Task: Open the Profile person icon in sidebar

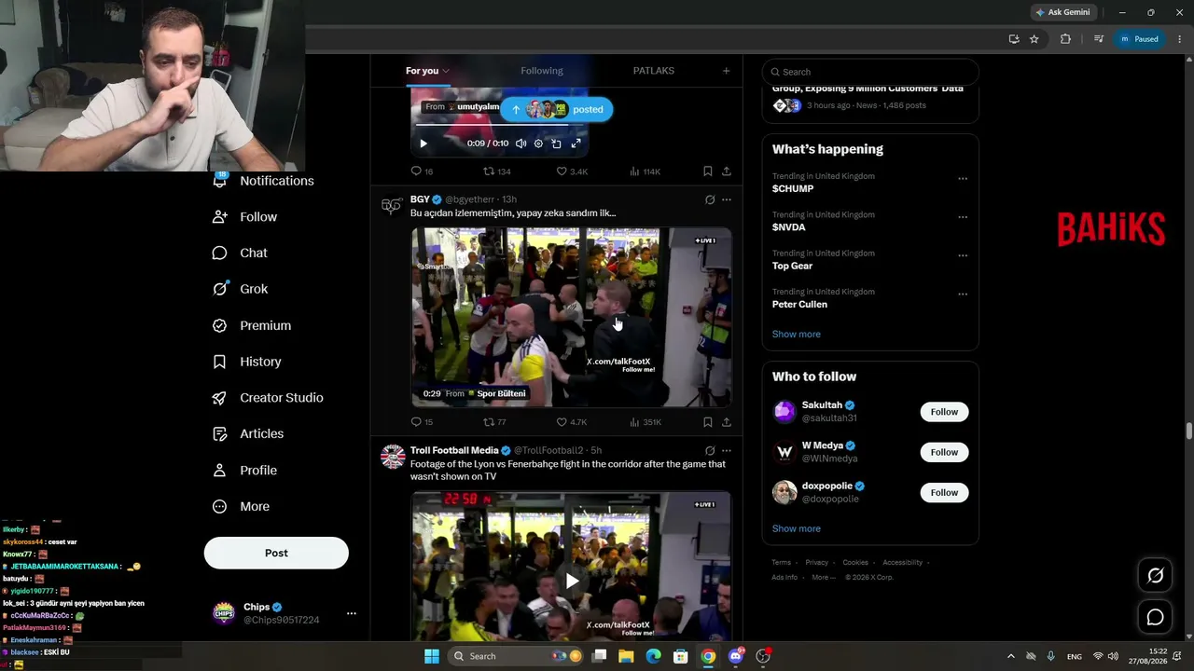Action: 220,470
